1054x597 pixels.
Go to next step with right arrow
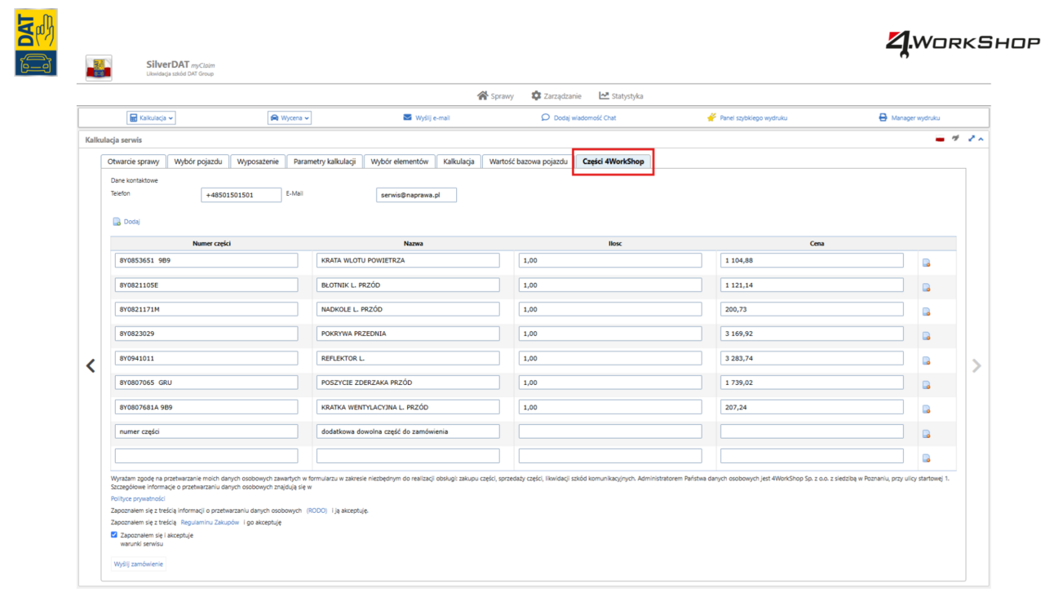pos(976,365)
